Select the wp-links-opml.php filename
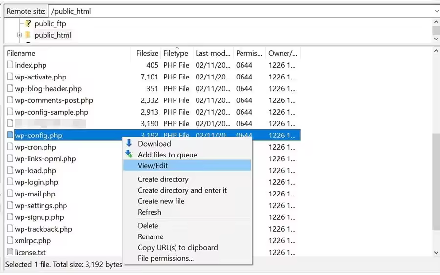440x275 pixels. (x=45, y=159)
